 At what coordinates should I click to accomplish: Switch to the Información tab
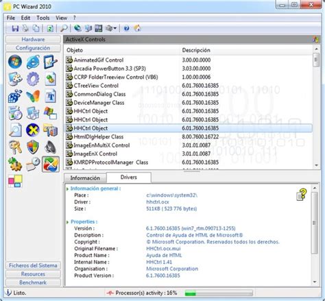[85, 178]
